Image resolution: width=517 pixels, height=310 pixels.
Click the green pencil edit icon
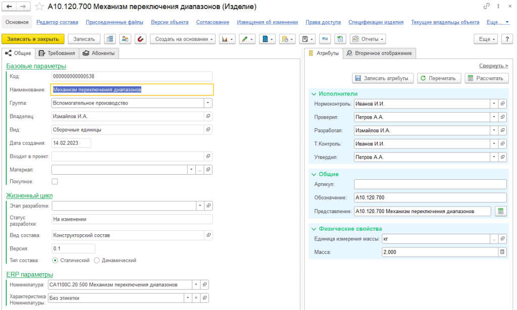pyautogui.click(x=247, y=39)
